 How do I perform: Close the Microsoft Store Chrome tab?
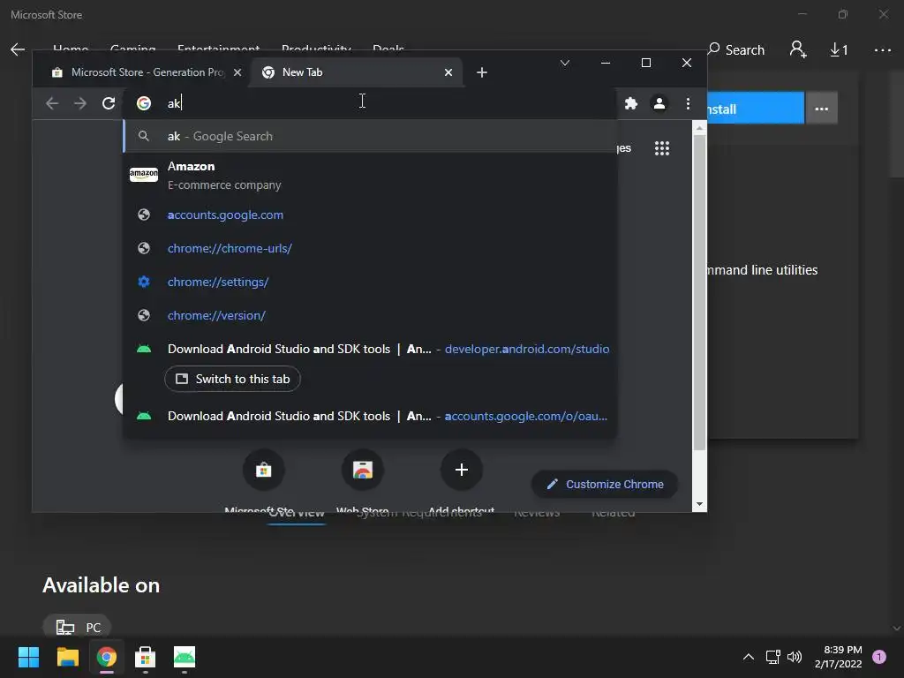point(237,72)
